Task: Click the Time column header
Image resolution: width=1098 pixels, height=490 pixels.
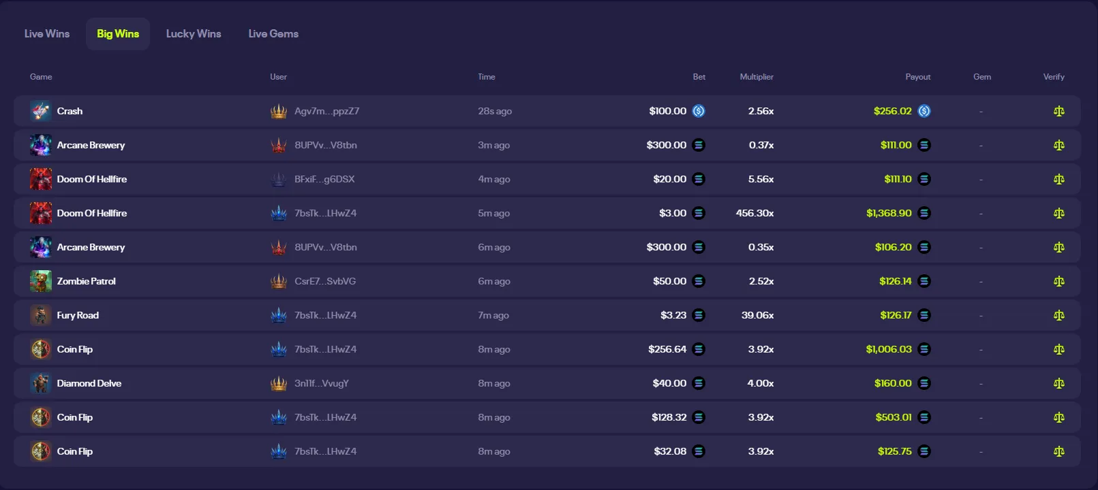Action: coord(487,77)
